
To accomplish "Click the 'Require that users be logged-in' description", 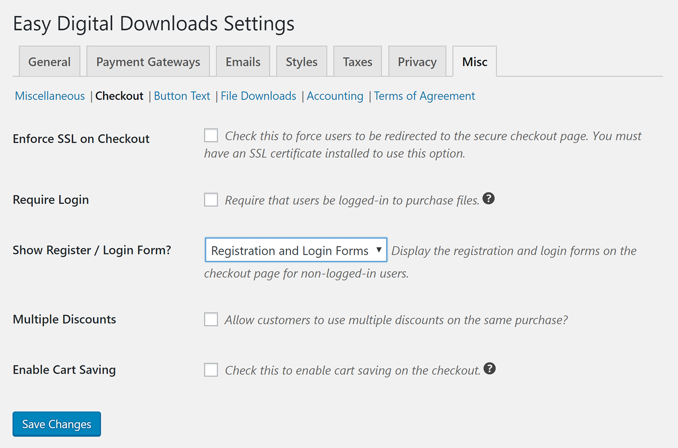I will [352, 200].
